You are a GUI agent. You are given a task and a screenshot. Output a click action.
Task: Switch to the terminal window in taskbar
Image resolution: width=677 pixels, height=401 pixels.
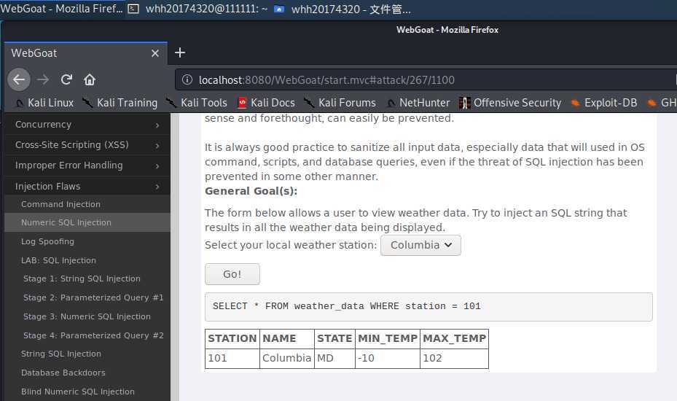(x=197, y=9)
